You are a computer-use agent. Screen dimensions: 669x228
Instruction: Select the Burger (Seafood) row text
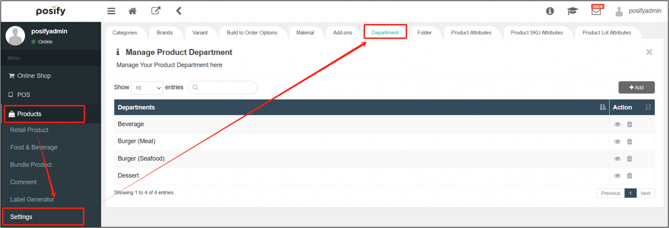click(x=141, y=159)
